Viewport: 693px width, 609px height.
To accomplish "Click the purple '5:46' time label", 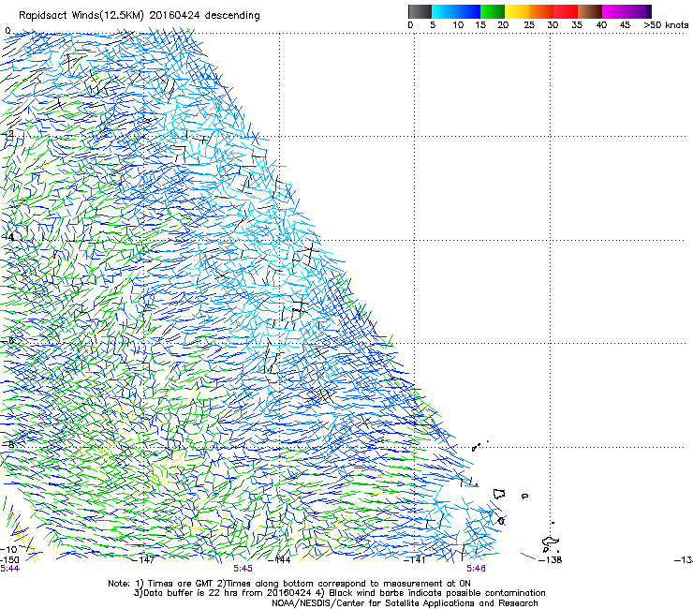I will point(476,569).
